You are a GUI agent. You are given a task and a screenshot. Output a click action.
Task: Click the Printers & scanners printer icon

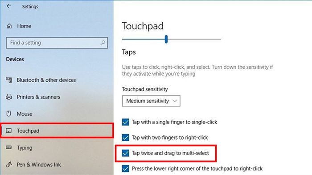coord(9,97)
